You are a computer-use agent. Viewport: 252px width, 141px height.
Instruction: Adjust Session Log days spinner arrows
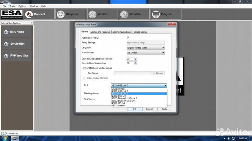click(136, 63)
